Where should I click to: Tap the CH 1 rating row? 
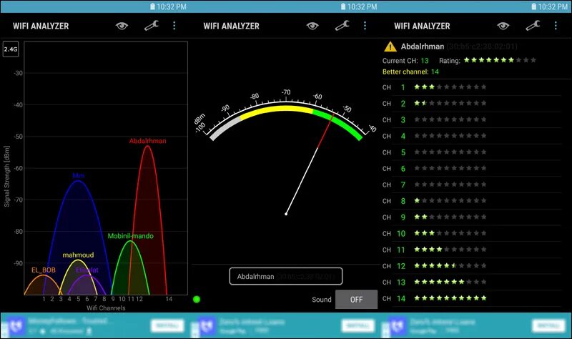click(471, 87)
